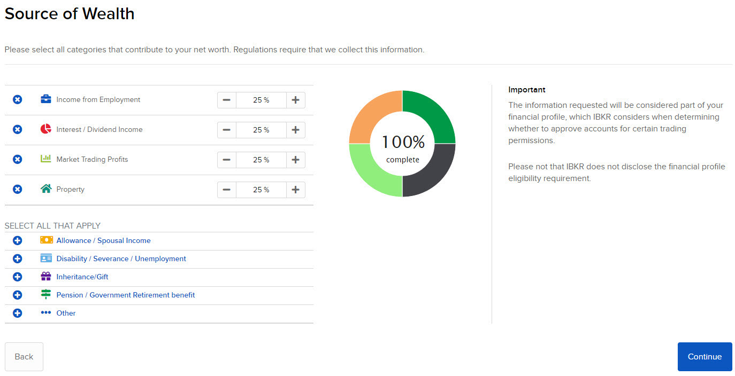Add Inheritance/Gift as a source
The height and width of the screenshot is (376, 735).
[17, 276]
